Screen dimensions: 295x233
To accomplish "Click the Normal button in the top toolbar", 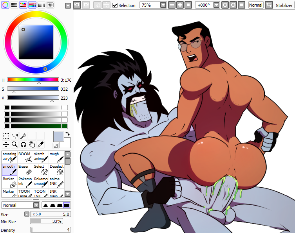I will coord(256,5).
